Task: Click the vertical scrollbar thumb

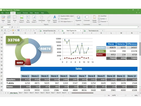Action: [x=140, y=49]
